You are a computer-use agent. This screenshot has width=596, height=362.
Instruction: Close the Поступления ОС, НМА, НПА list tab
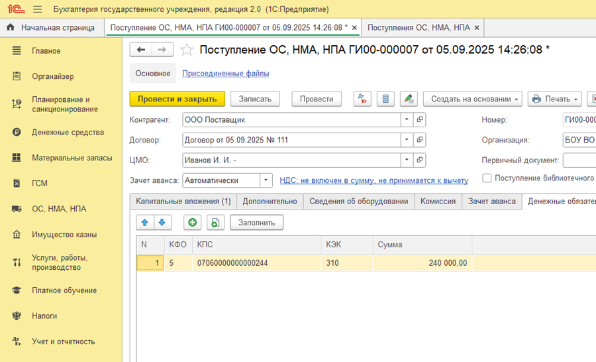coord(477,28)
